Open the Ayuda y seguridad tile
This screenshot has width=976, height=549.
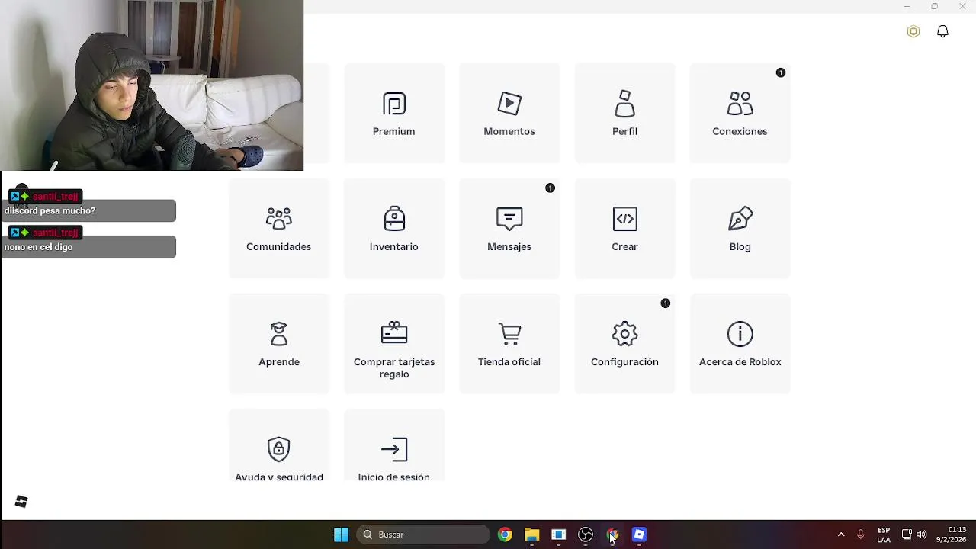(x=279, y=446)
